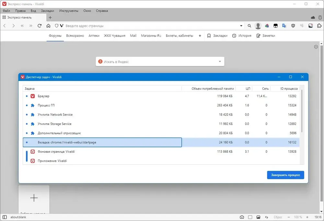This screenshot has width=324, height=221.
Task: Open the Правка menu
Action: [20, 11]
